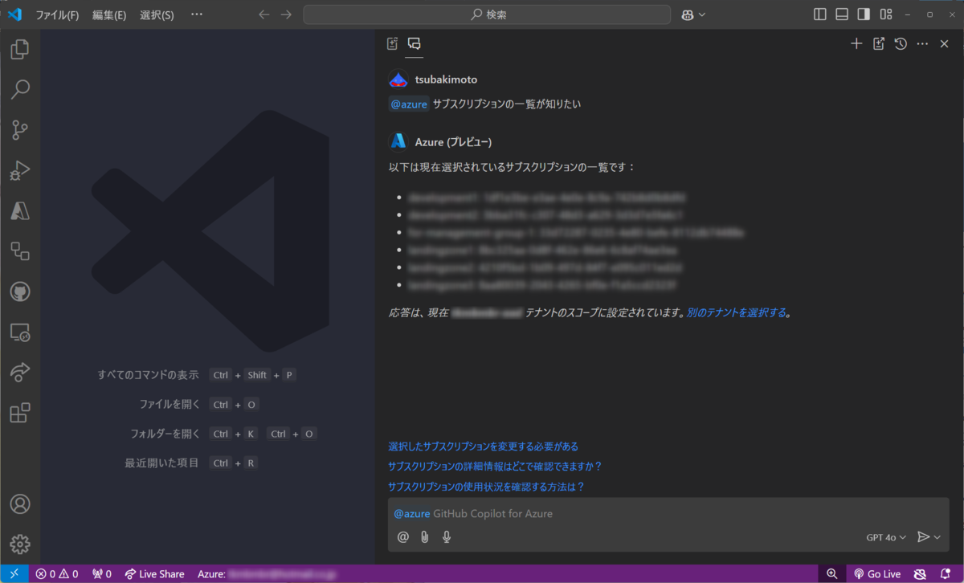Toggle the bottom panel visibility
This screenshot has width=964, height=583.
pos(840,14)
